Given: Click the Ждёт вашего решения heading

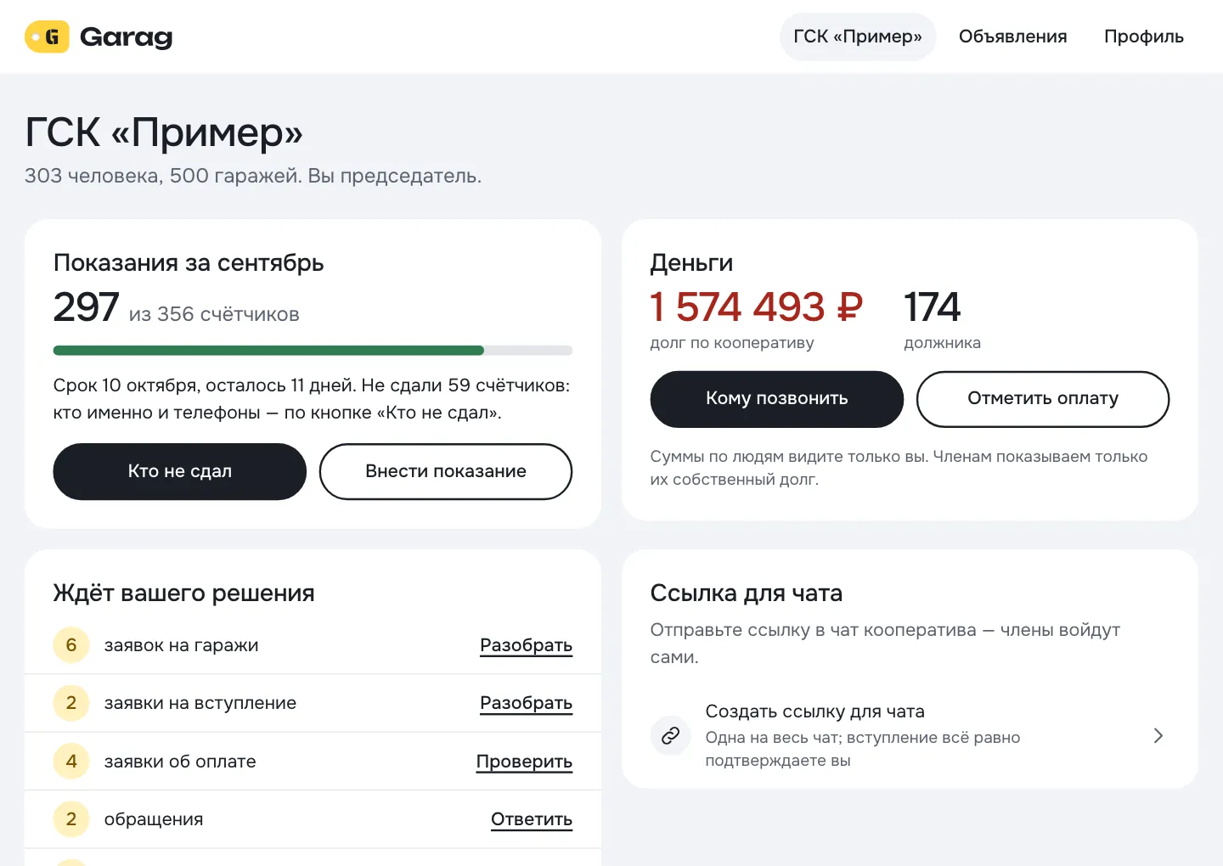Looking at the screenshot, I should point(183,593).
